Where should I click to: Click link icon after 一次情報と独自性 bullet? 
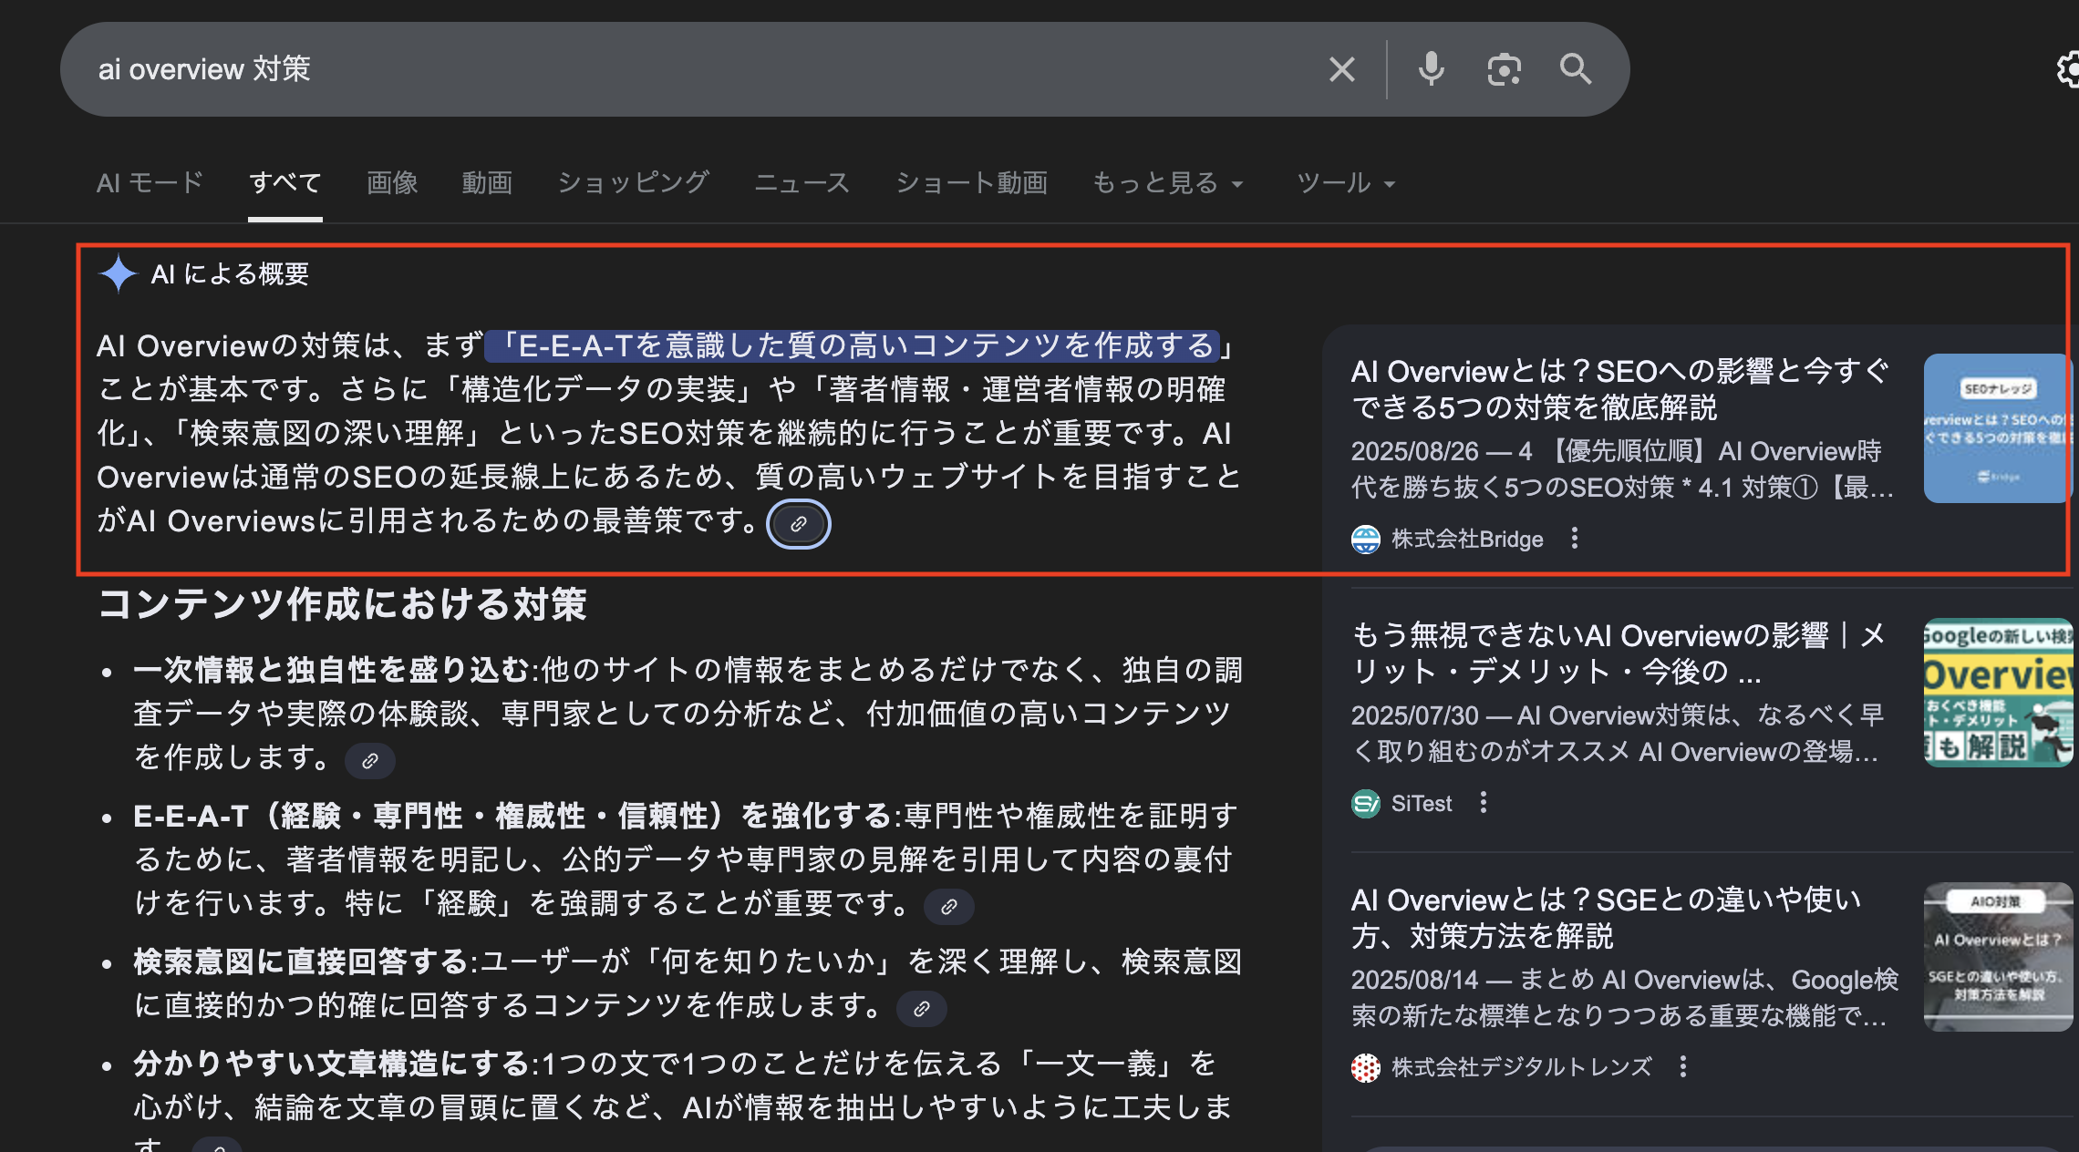pos(370,761)
